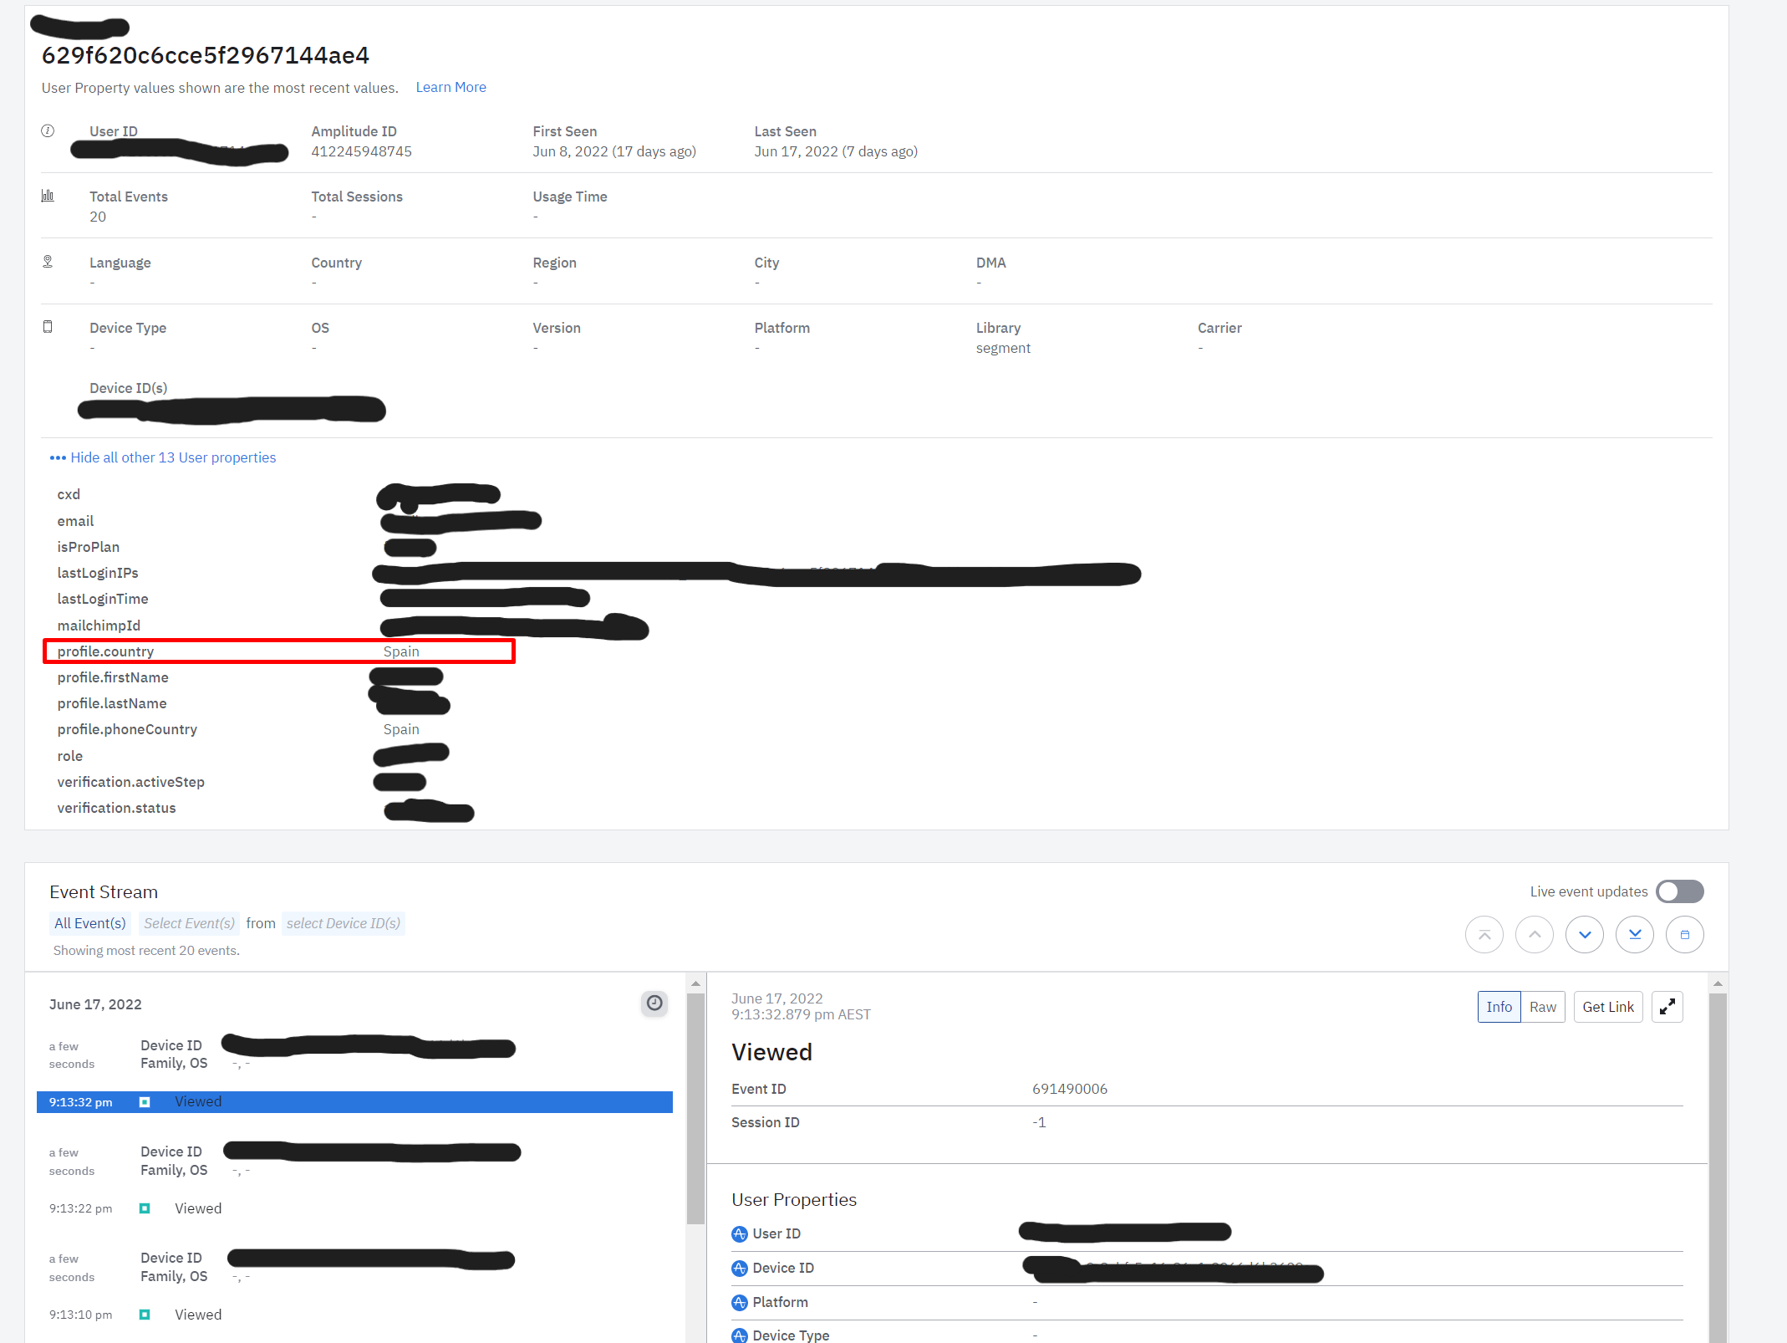
Task: Switch to the Info tab
Action: 1499,1007
